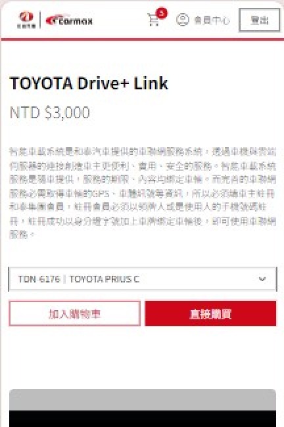
Task: Click the red 直接購買 buy now button
Action: point(210,313)
